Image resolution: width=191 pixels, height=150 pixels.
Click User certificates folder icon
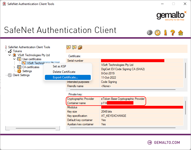[x=19, y=59]
